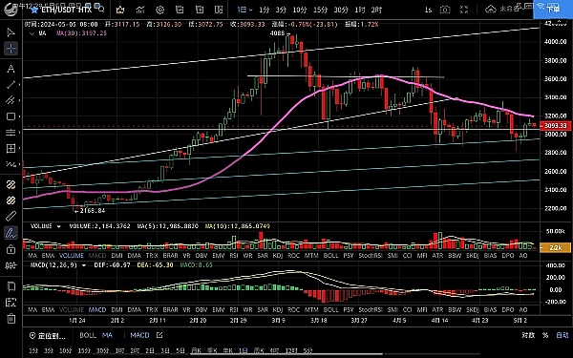Take a chart screenshot with camera icon
573x358 pixels.
(x=445, y=10)
